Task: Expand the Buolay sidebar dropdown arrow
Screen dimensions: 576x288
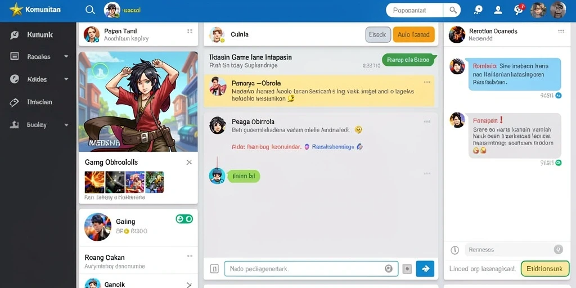Action: [66, 125]
